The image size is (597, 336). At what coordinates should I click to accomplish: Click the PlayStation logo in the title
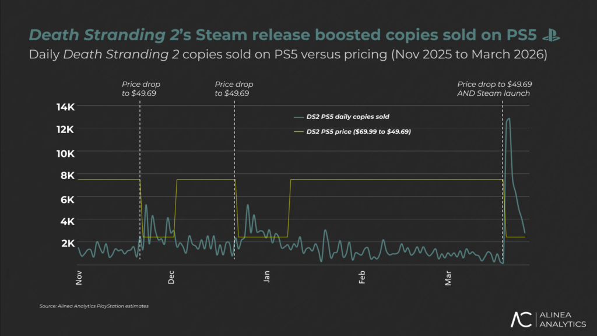550,36
